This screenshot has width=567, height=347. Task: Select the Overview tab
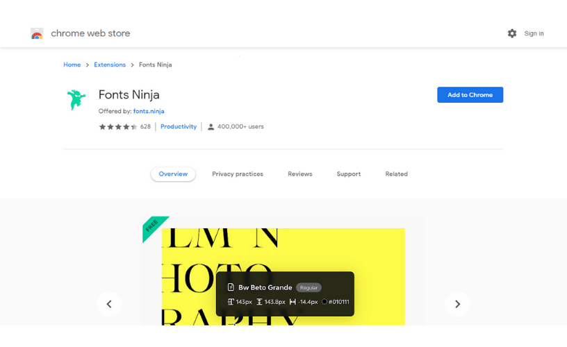point(173,174)
